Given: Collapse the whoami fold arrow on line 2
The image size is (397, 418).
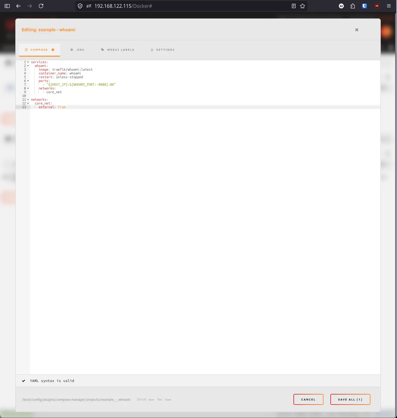Looking at the screenshot, I should tap(28, 66).
